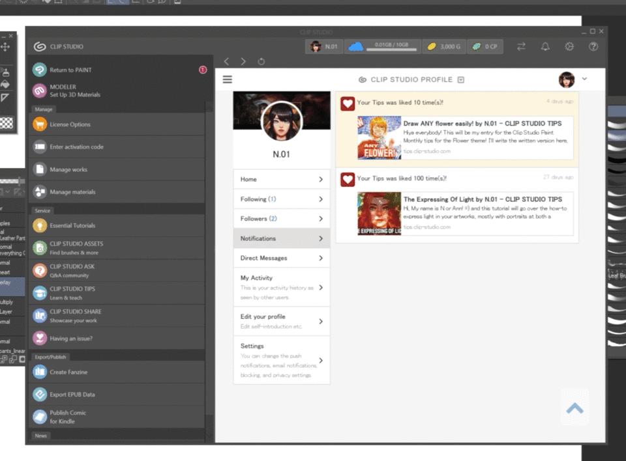626x461 pixels.
Task: Open MODELER Set Up 3D Materials
Action: [117, 91]
